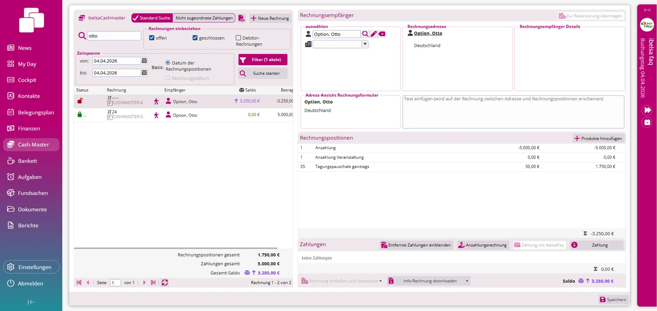This screenshot has width=657, height=311.
Task: Click the walking person icon in CASHMASTER-4 row
Action: coord(156,101)
